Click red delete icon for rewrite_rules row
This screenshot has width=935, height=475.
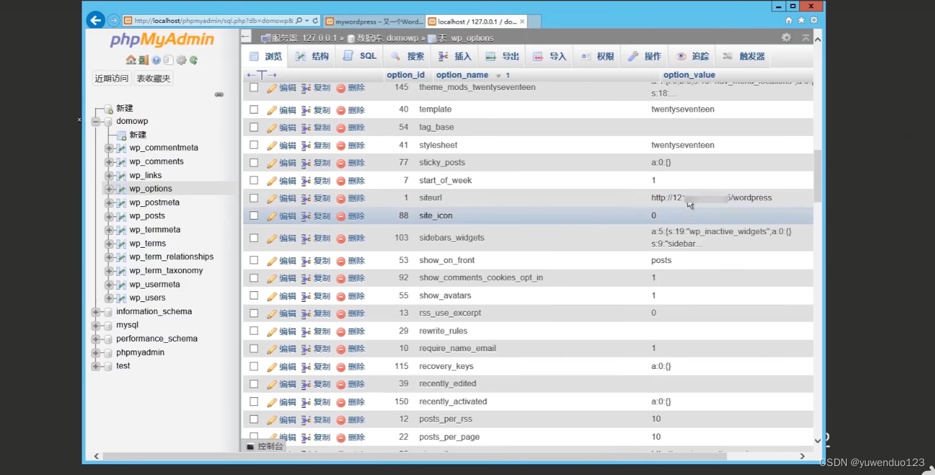(x=341, y=331)
